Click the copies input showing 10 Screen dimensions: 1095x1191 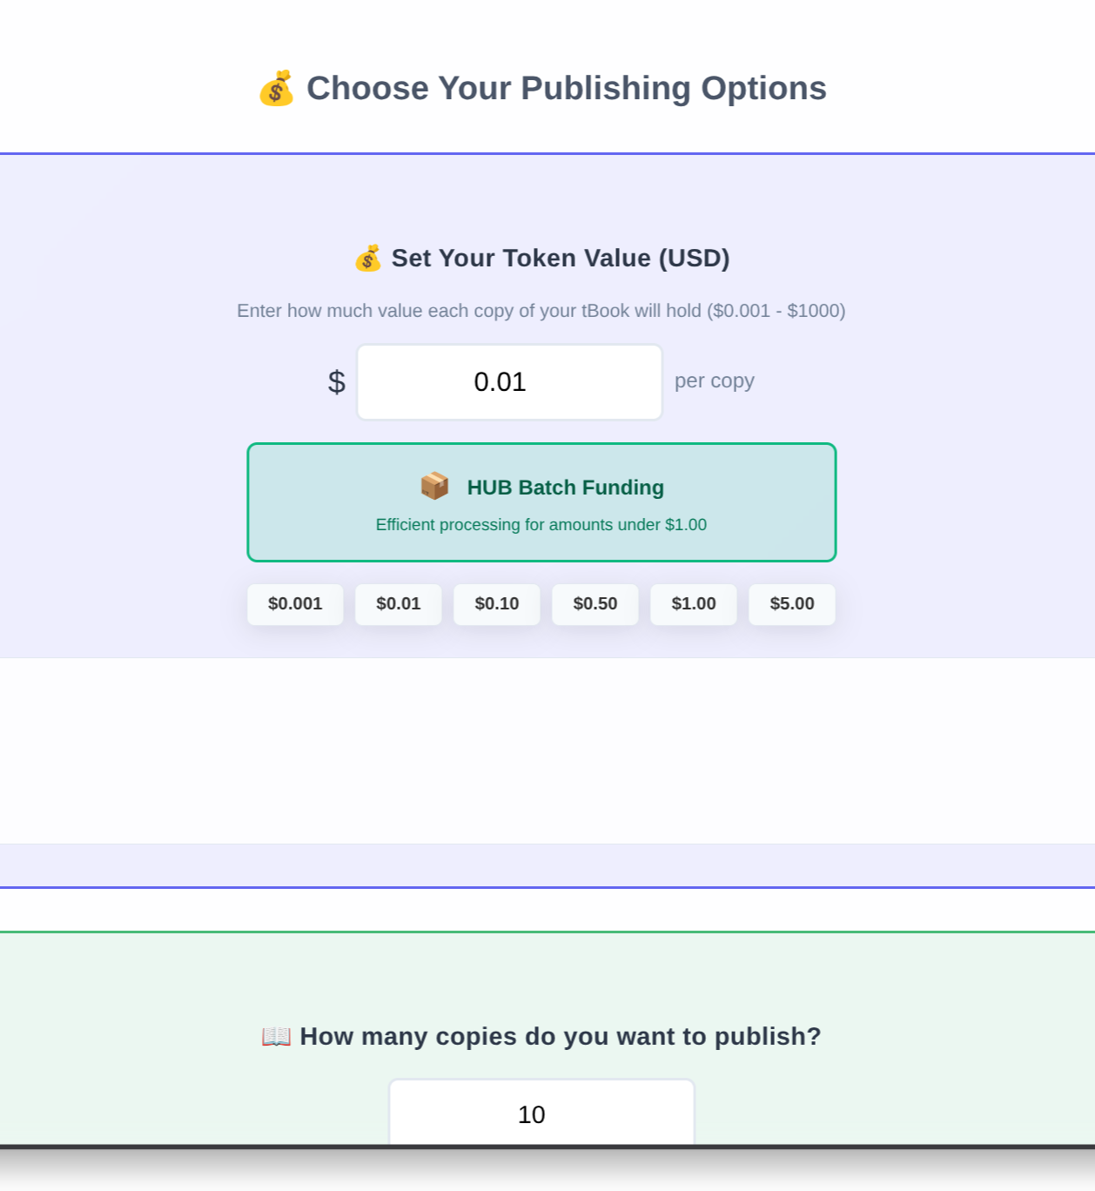[541, 1114]
